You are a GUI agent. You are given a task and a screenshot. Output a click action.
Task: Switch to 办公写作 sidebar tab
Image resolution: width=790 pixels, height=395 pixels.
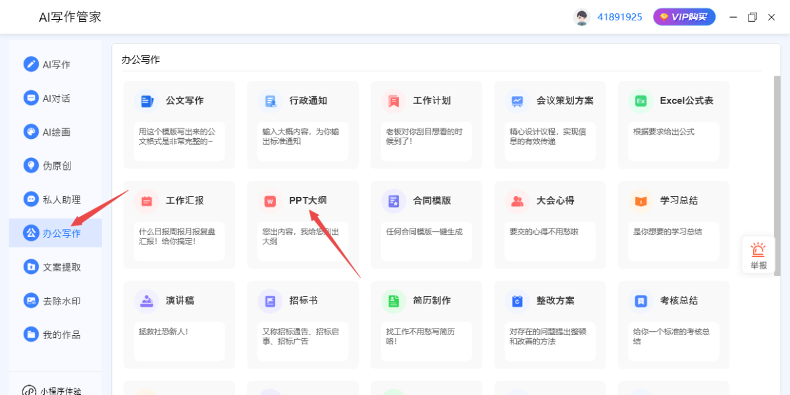55,233
